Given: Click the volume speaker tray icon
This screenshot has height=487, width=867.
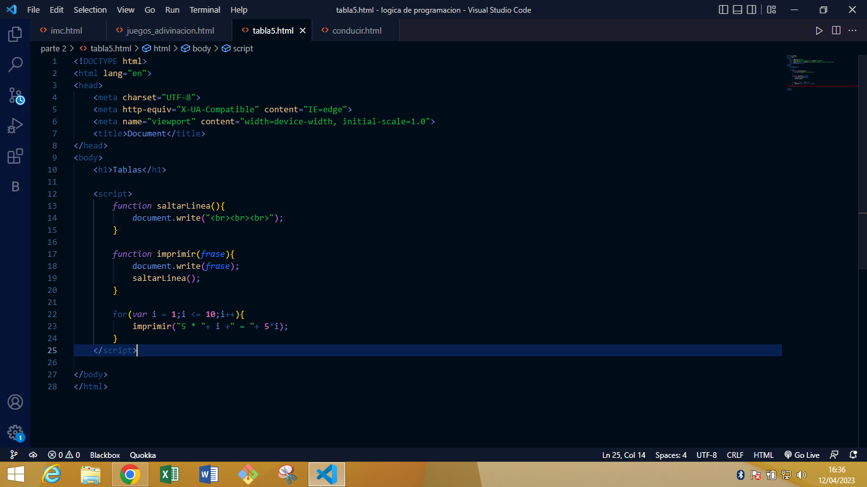Looking at the screenshot, I should pyautogui.click(x=802, y=474).
